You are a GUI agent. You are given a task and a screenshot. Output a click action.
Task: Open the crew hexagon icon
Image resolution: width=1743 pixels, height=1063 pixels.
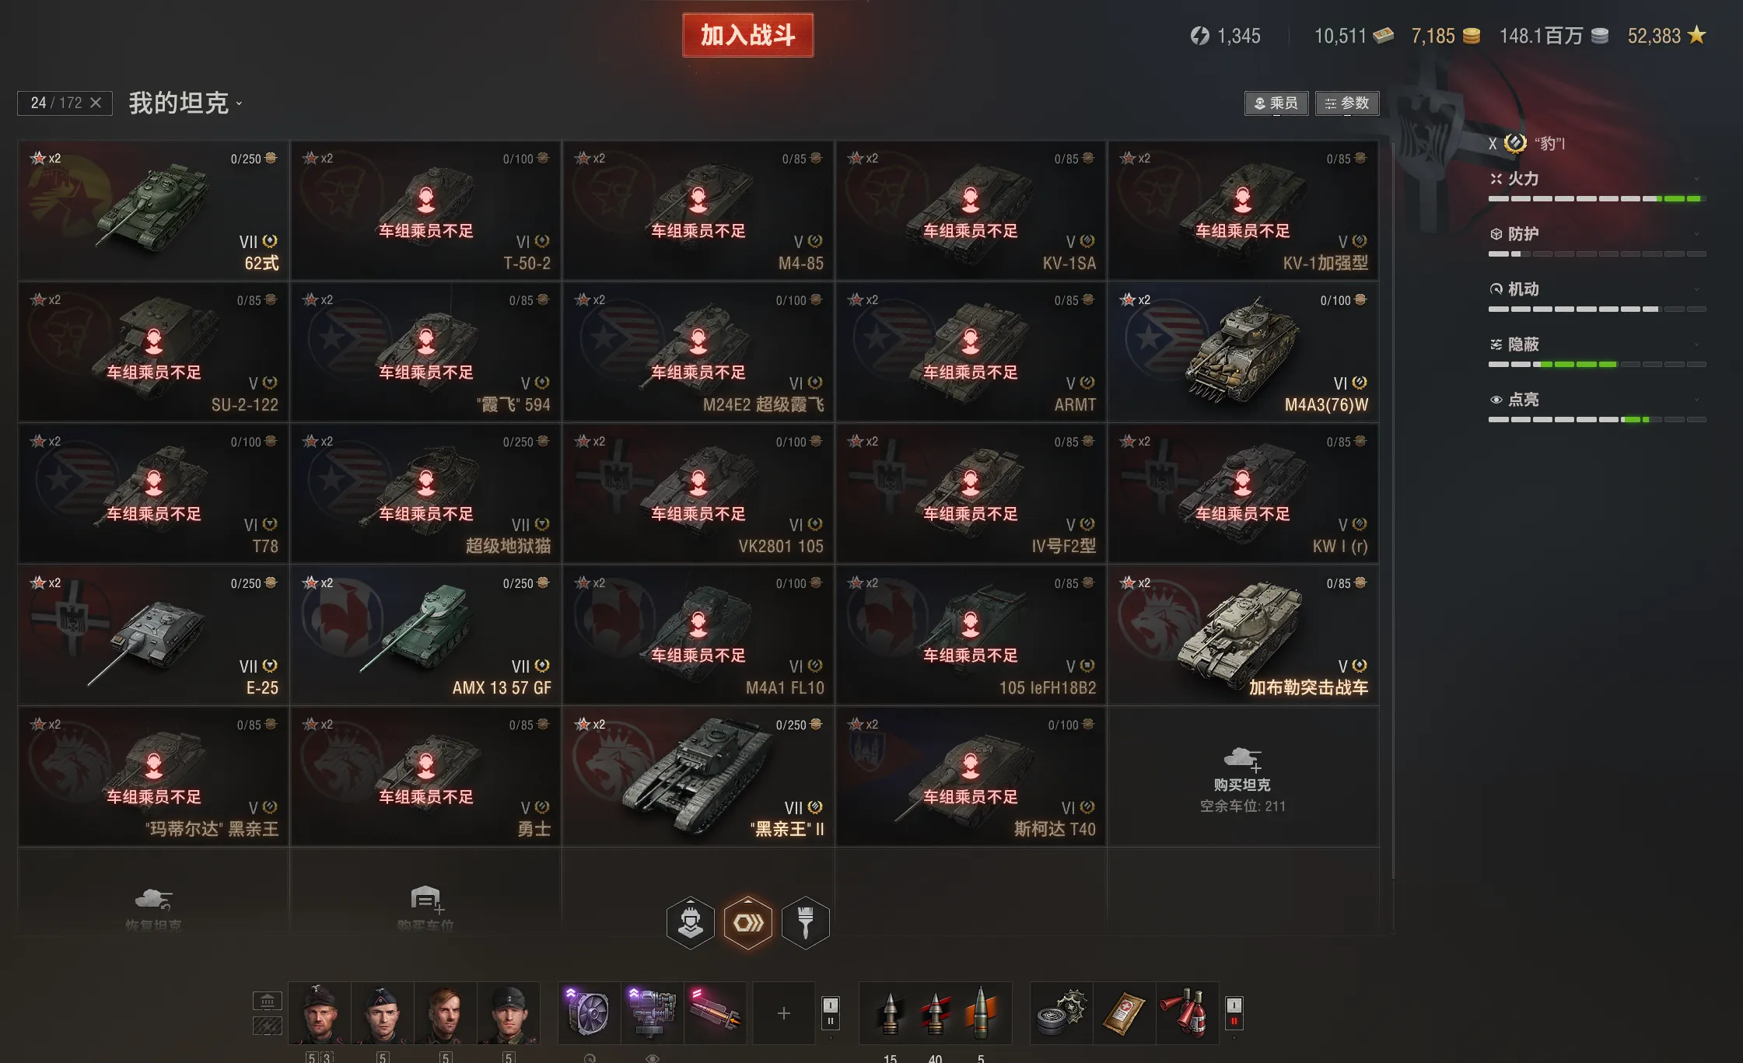pos(690,923)
